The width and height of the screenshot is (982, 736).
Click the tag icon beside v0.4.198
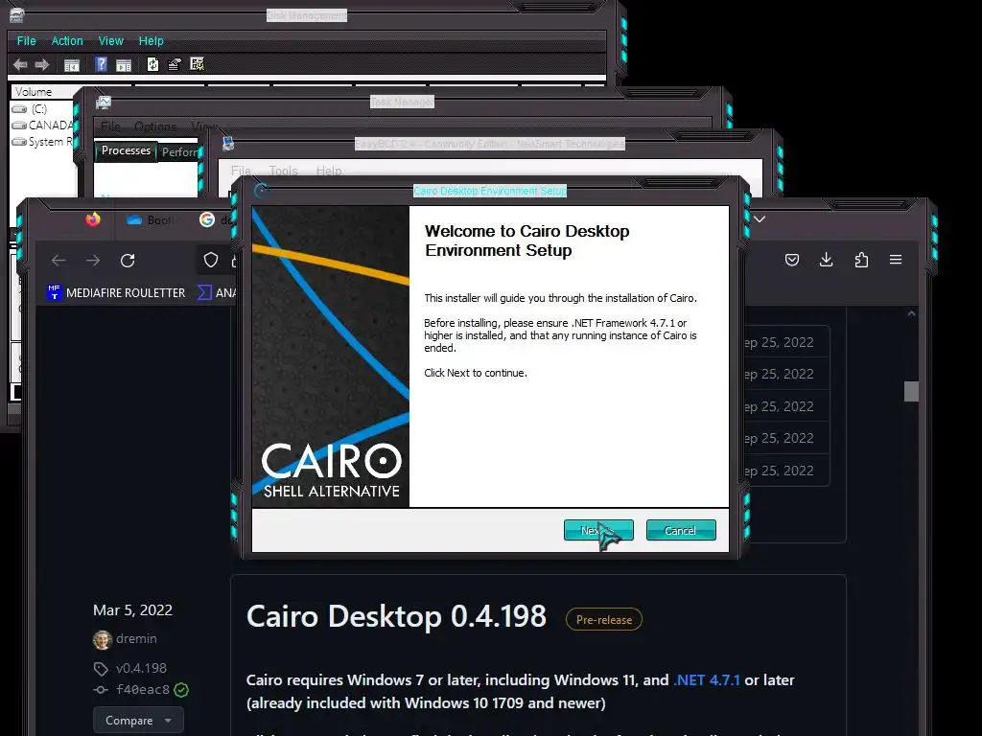[101, 668]
